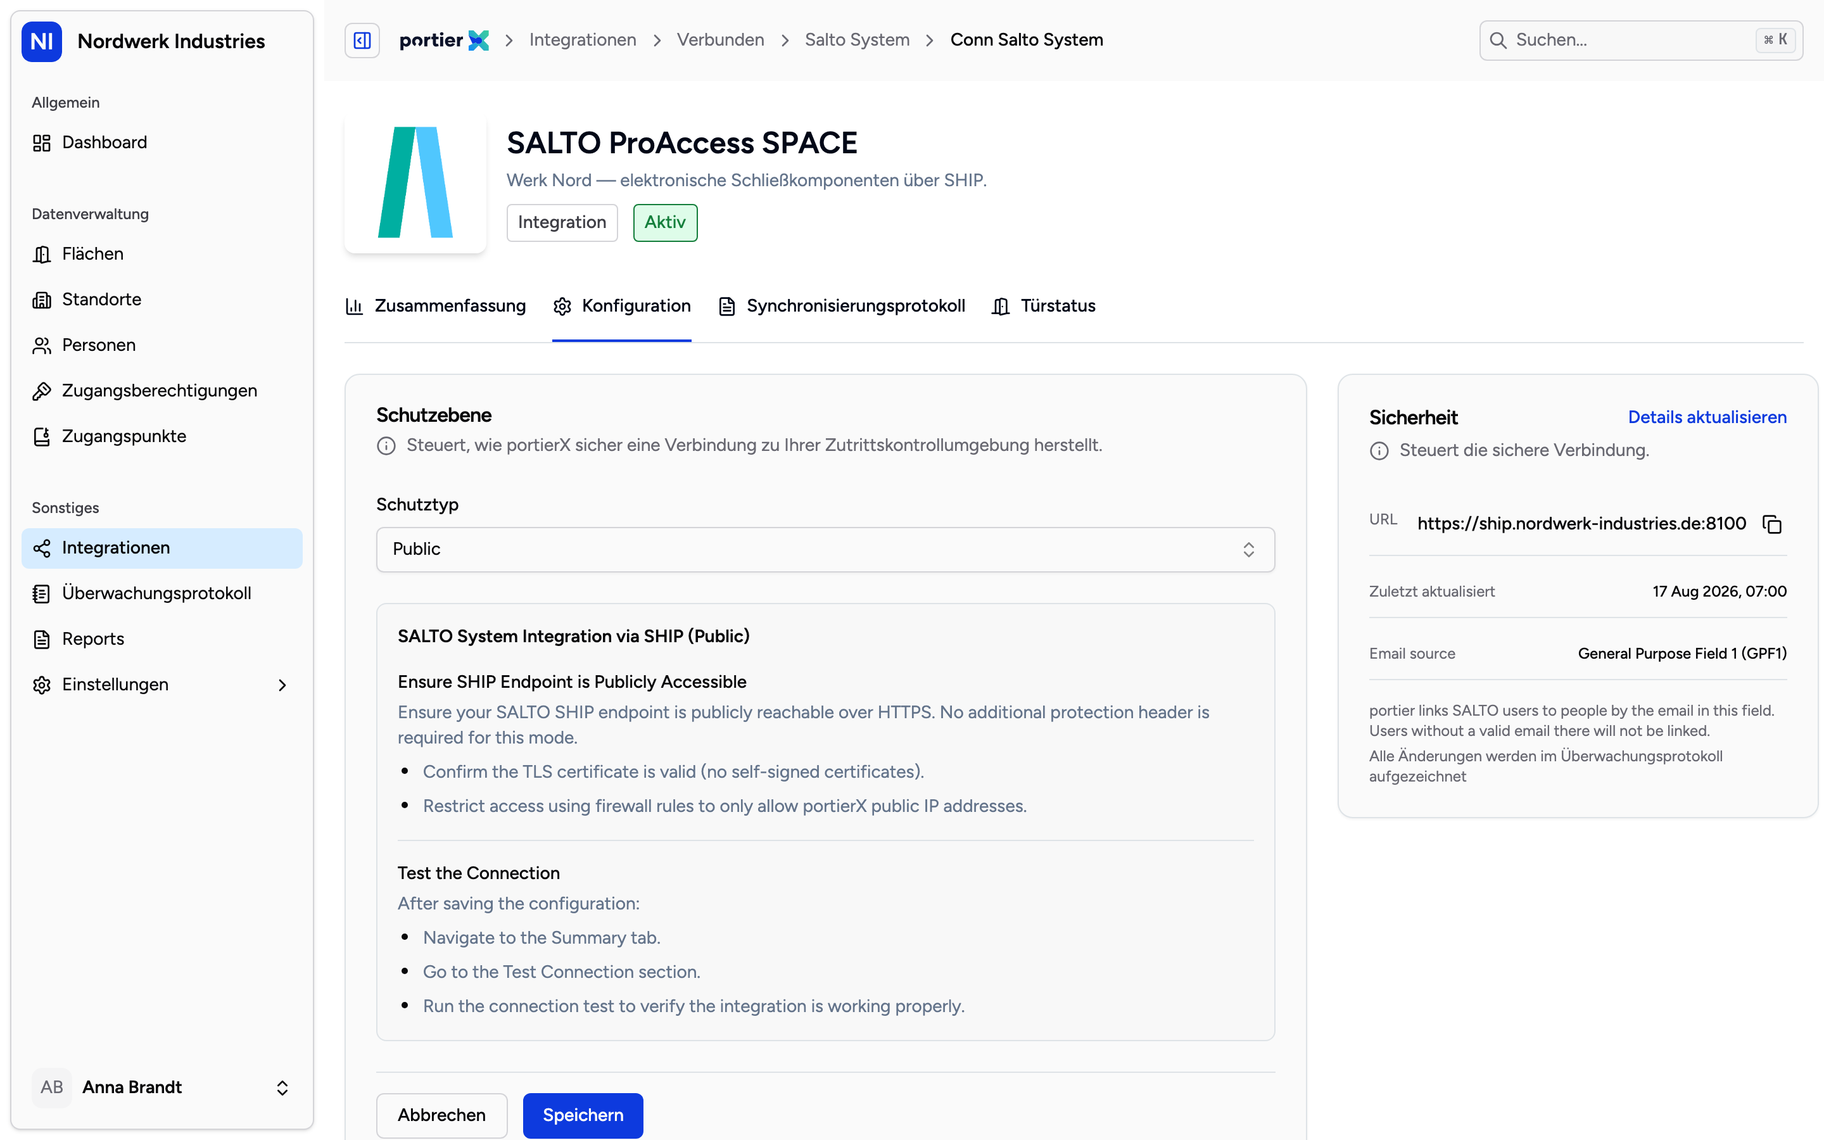Click the Reports document icon
Image resolution: width=1824 pixels, height=1140 pixels.
(41, 640)
